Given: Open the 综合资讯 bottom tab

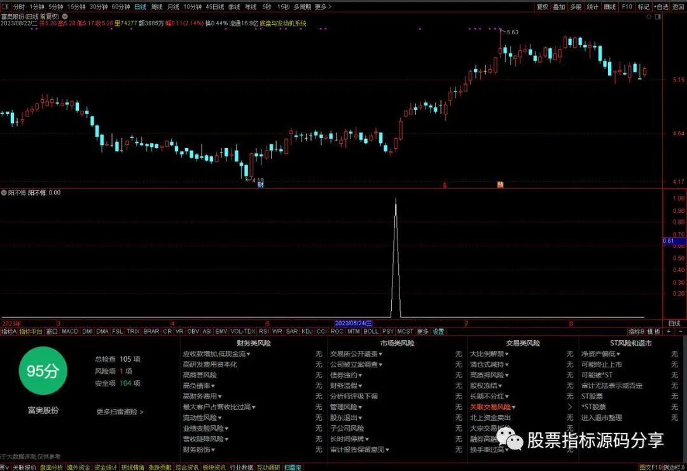Looking at the screenshot, I should coord(187,467).
